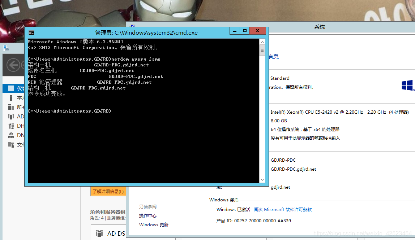415x240 pixels.
Task: Select the DHCP sidebar icon
Action: click(x=11, y=126)
